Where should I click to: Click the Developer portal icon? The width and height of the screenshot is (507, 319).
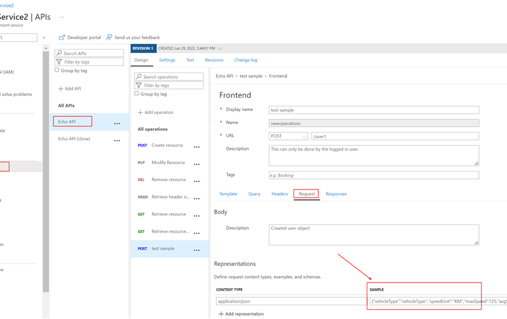(62, 38)
